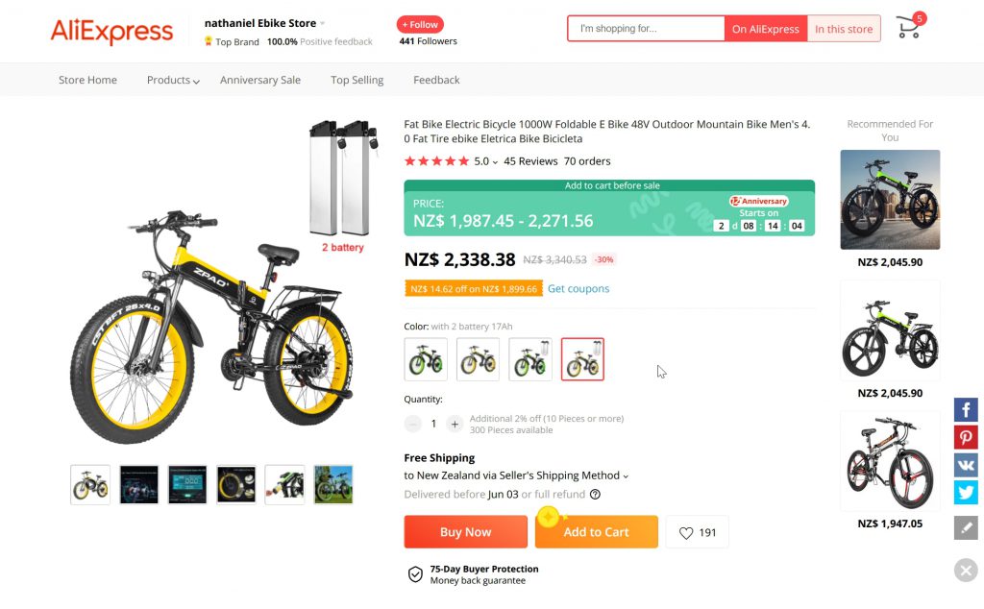Screen dimensions: 984x609
Task: Select the first color variant swatch
Action: pyautogui.click(x=426, y=359)
